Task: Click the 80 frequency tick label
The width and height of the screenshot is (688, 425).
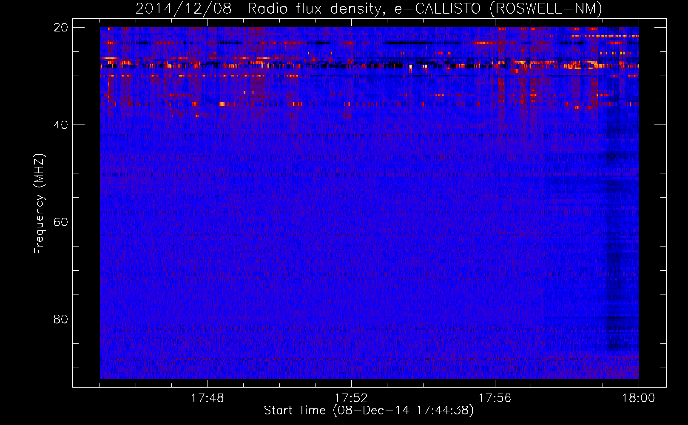Action: (60, 319)
